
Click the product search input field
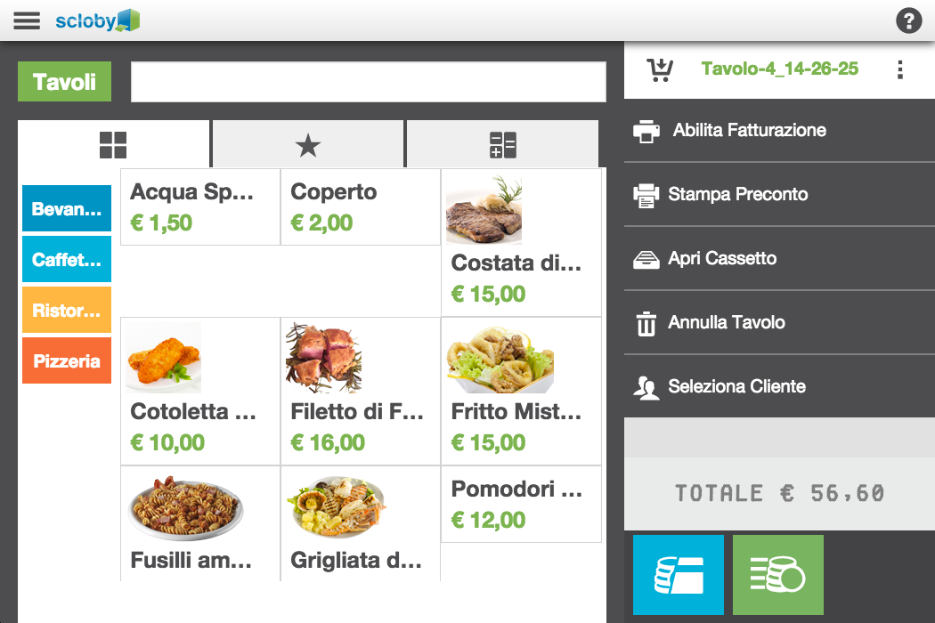click(x=368, y=82)
